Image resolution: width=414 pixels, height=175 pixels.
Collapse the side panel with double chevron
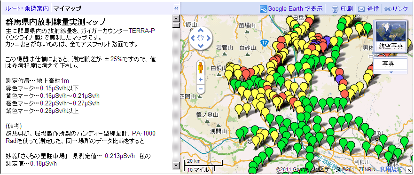point(176,8)
